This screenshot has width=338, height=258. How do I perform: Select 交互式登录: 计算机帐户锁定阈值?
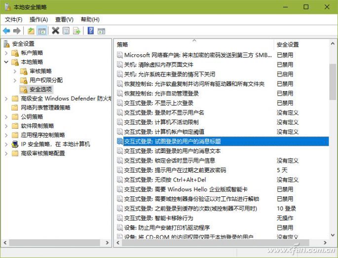coord(222,132)
